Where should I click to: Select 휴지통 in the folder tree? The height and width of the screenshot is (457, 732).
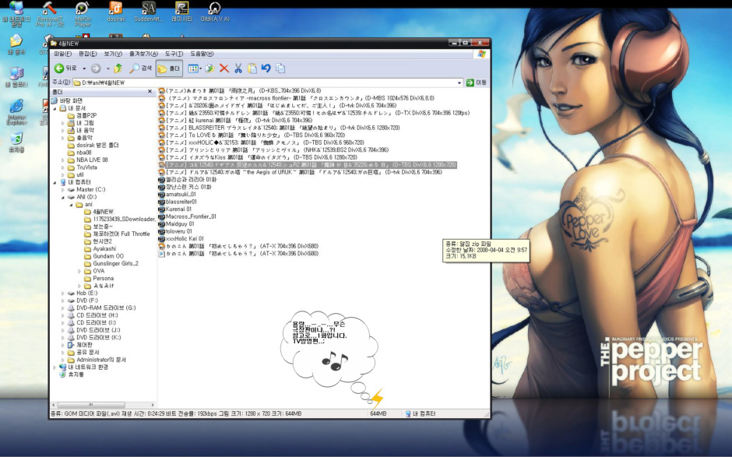click(x=76, y=374)
